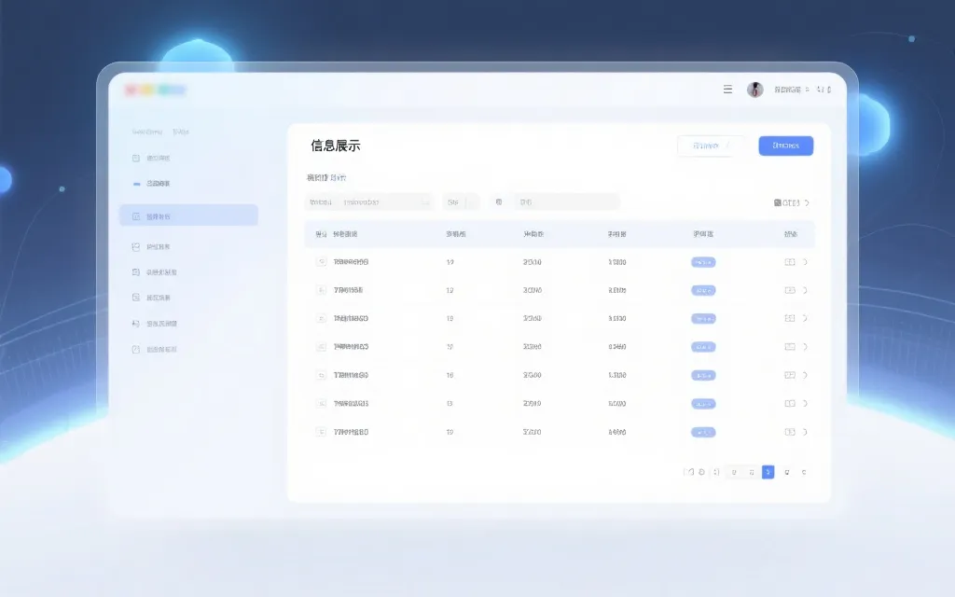Screen dimensions: 955x597
Task: Click the detail icon on the first table row
Action: click(x=788, y=262)
